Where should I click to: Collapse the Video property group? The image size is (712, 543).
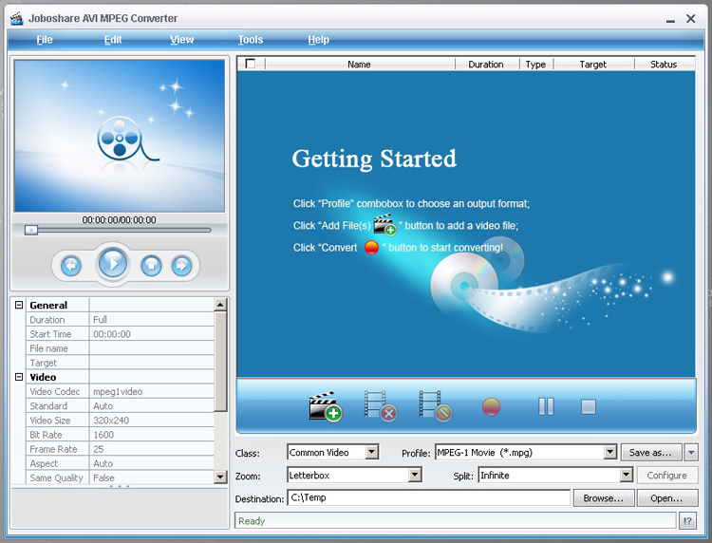pos(19,377)
